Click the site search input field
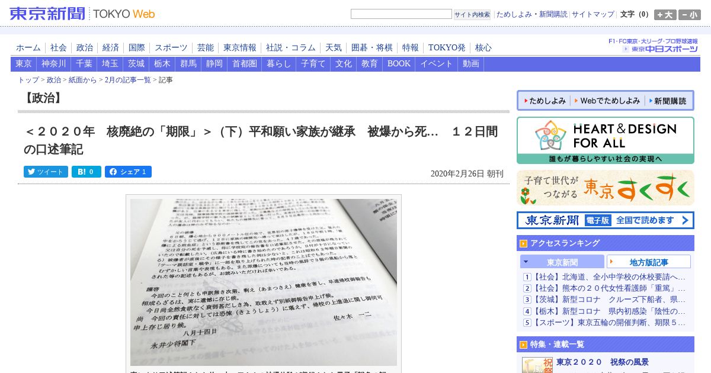Image resolution: width=711 pixels, height=373 pixels. [x=401, y=14]
